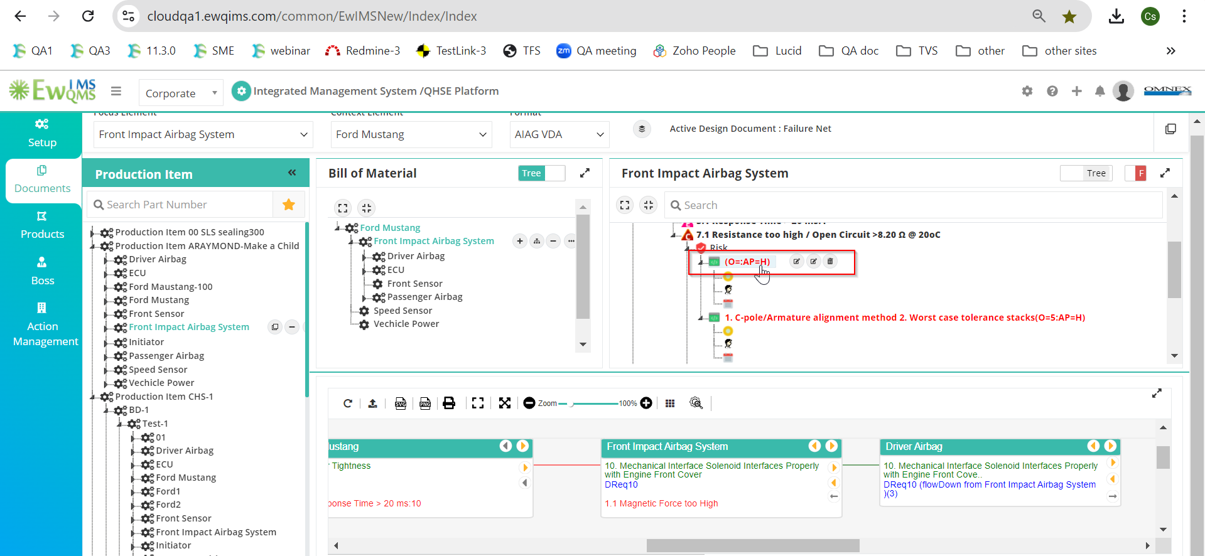Open the Corporate dropdown
1205x556 pixels.
181,93
